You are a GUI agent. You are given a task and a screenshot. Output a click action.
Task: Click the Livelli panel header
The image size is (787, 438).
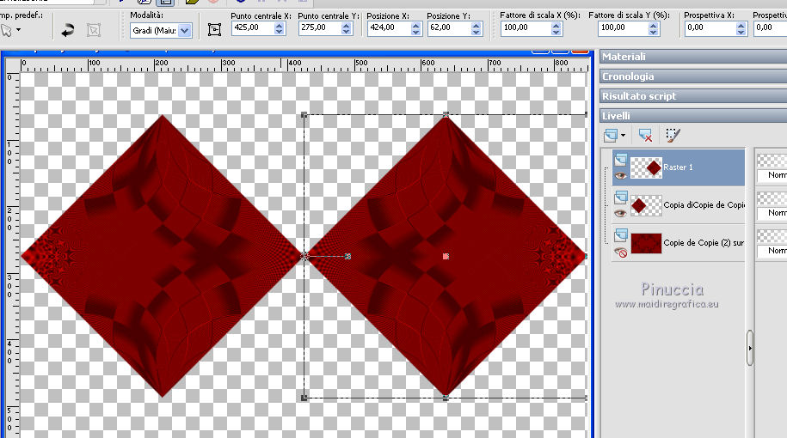point(693,115)
